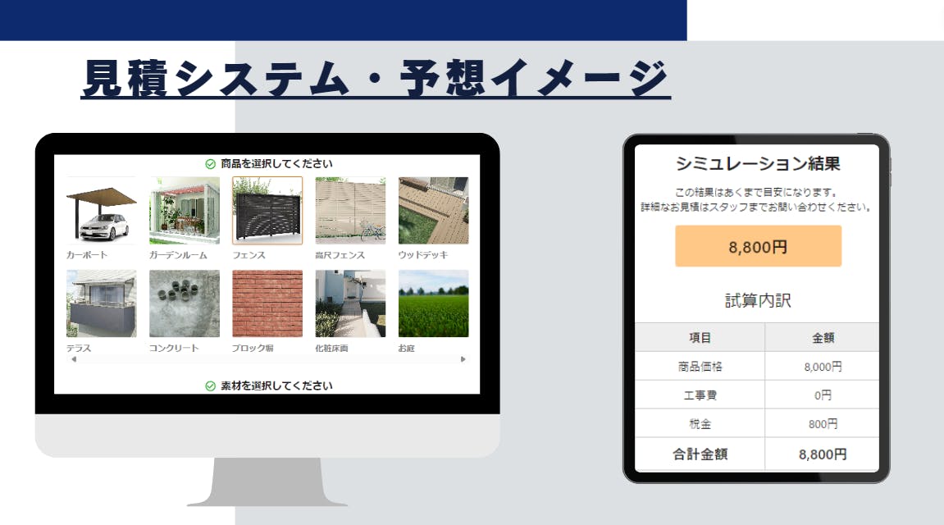Click the 商品価格 row in breakdown table
The height and width of the screenshot is (525, 944).
(x=700, y=367)
